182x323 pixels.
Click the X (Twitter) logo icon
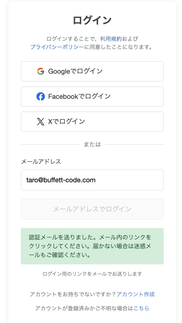coord(41,122)
